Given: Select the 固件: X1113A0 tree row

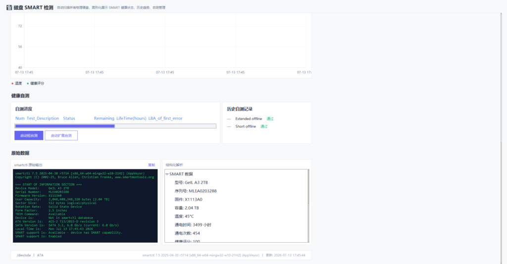Looking at the screenshot, I should coord(189,199).
